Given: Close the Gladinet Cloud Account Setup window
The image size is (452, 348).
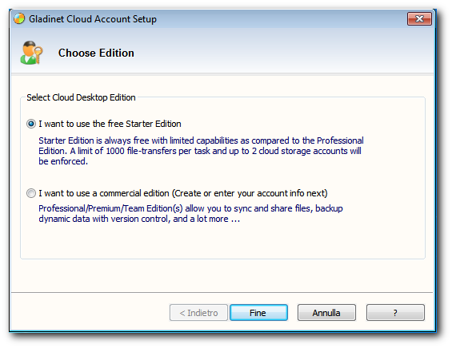Looking at the screenshot, I should [x=419, y=19].
